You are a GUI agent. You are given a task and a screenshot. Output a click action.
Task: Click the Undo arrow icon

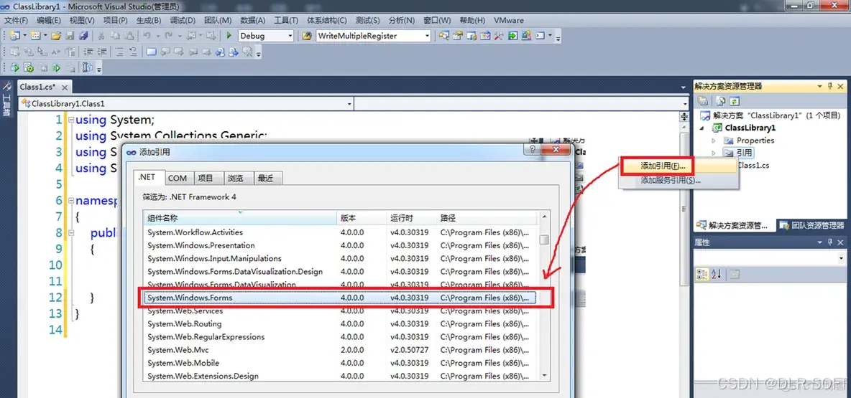pos(147,36)
